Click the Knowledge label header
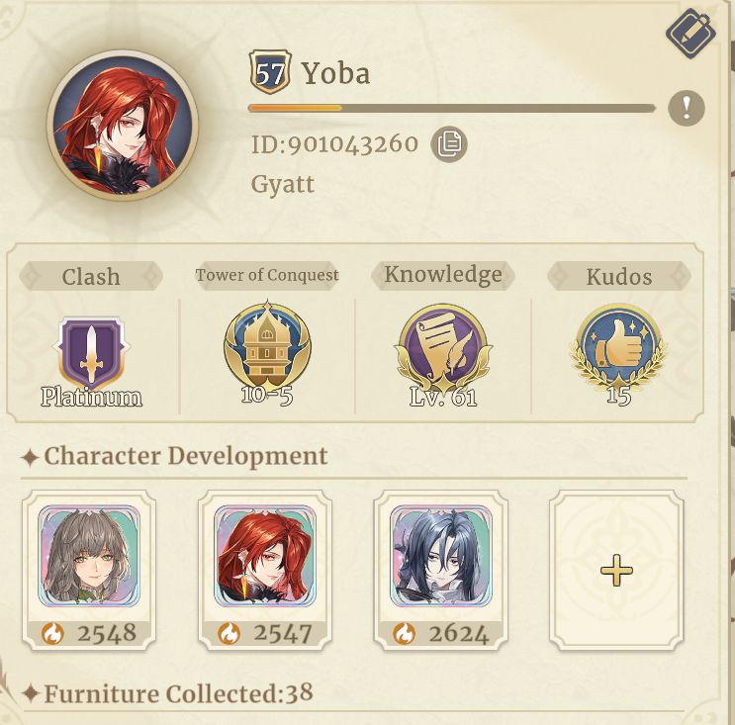 coord(443,275)
